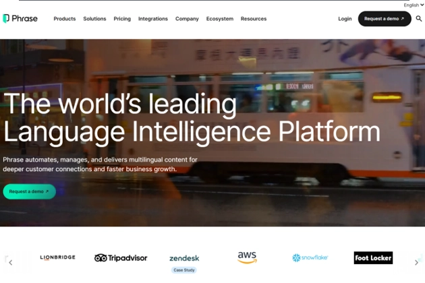Show next logos with right carousel arrow
The image size is (425, 283).
point(416,262)
